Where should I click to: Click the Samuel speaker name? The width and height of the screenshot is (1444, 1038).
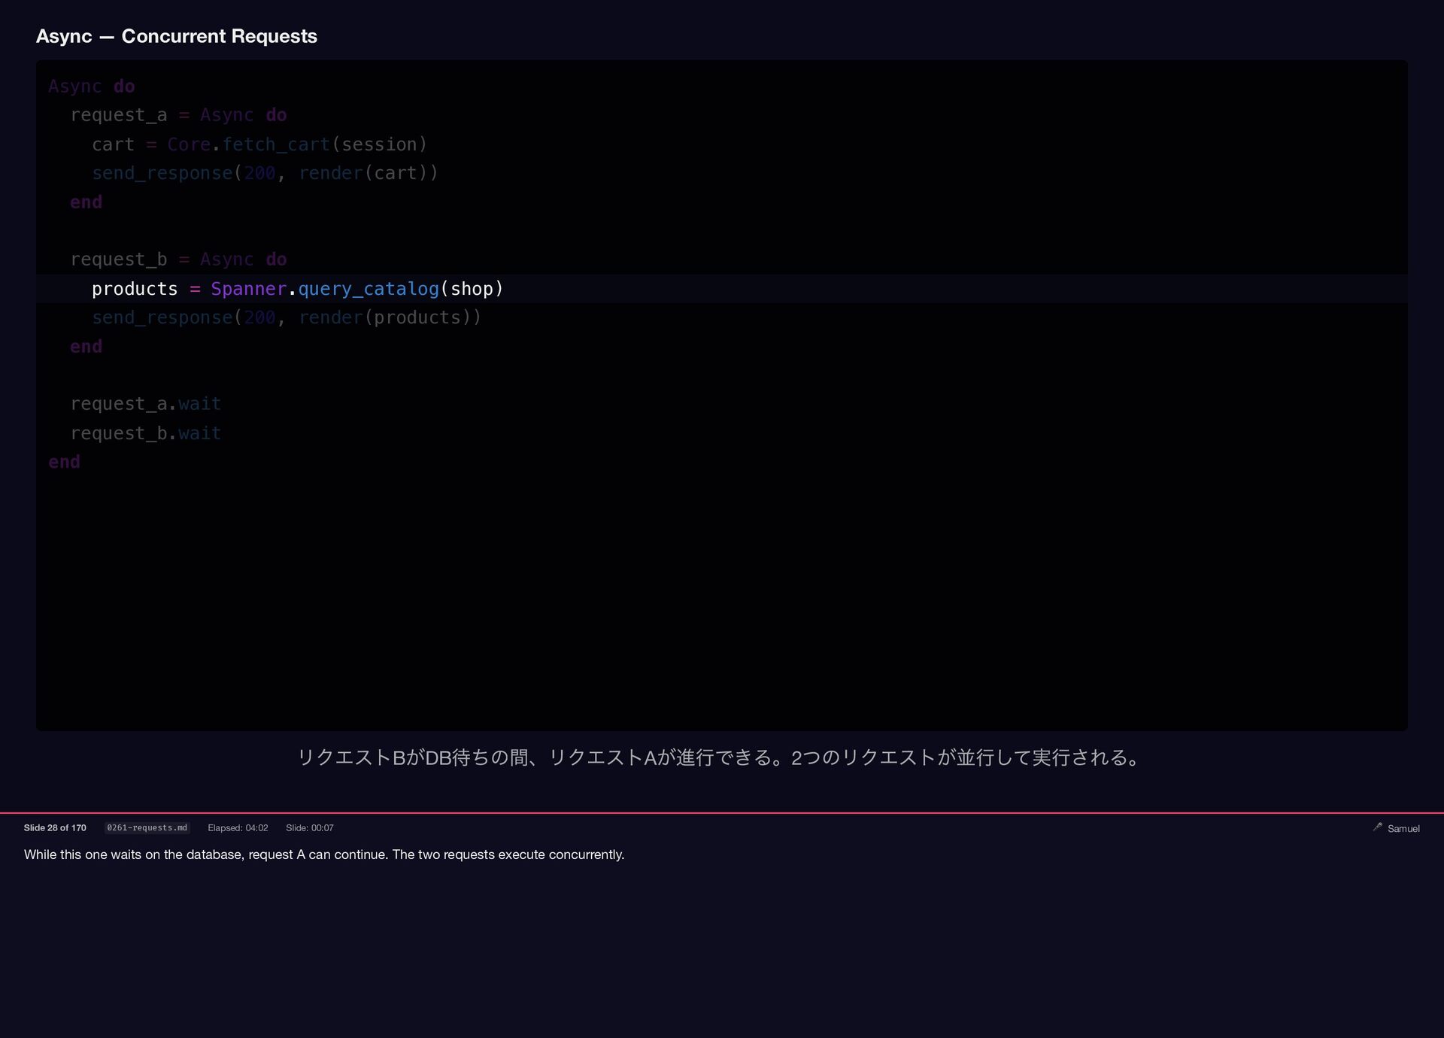[x=1403, y=828]
